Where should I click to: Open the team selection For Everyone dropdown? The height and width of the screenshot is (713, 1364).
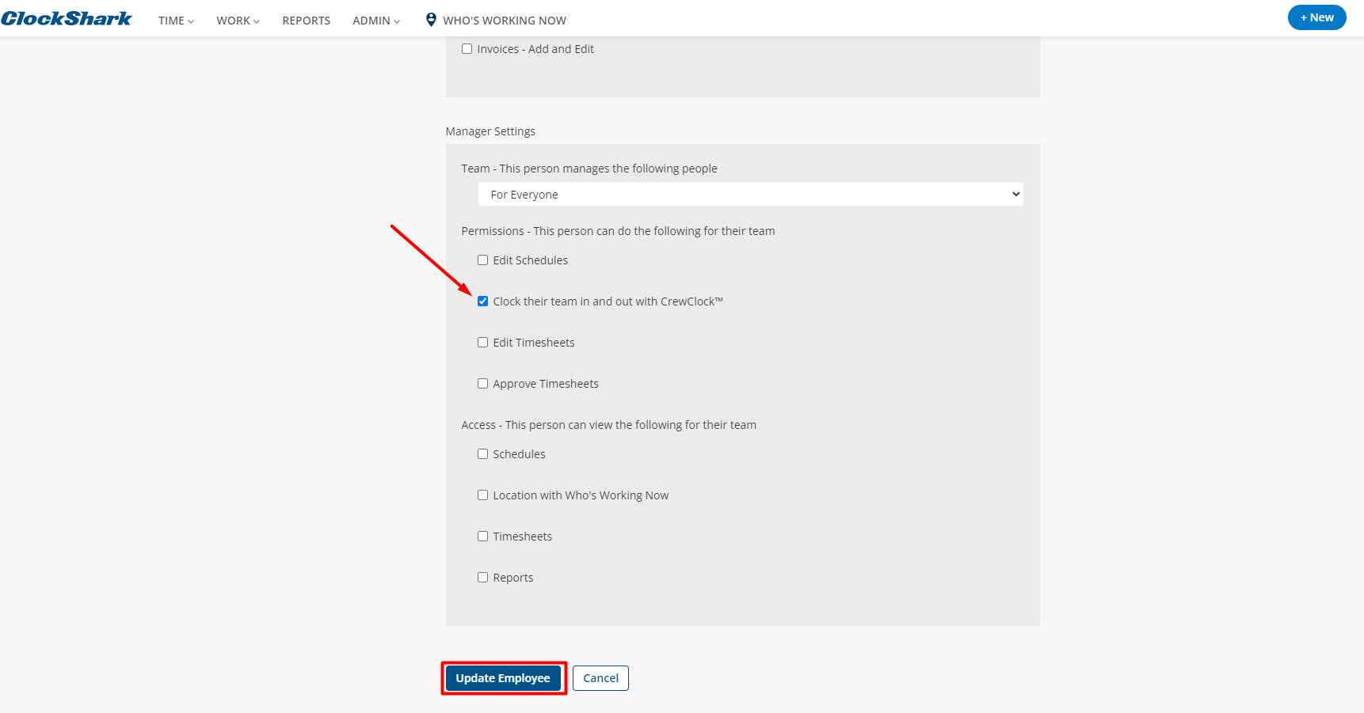pos(750,195)
